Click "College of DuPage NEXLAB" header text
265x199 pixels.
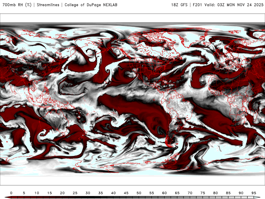click(91, 5)
